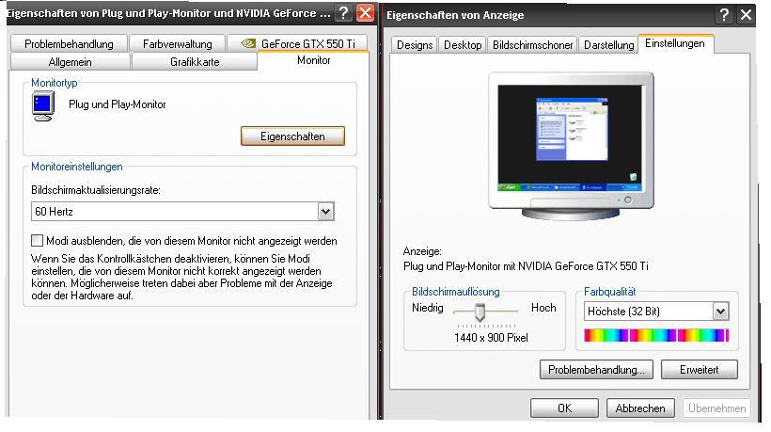This screenshot has width=771, height=432.
Task: Switch to the Farbverwaltung tab
Action: click(x=178, y=44)
